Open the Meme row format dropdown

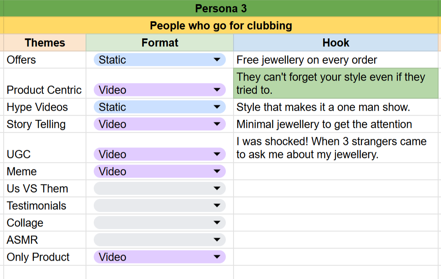coord(216,171)
